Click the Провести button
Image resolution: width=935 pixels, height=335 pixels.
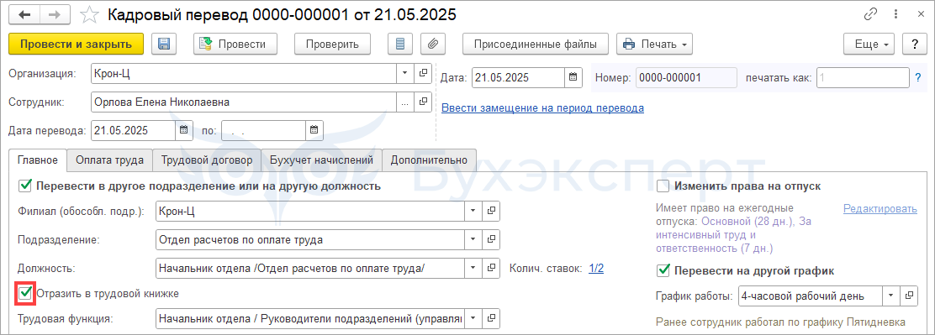(235, 44)
